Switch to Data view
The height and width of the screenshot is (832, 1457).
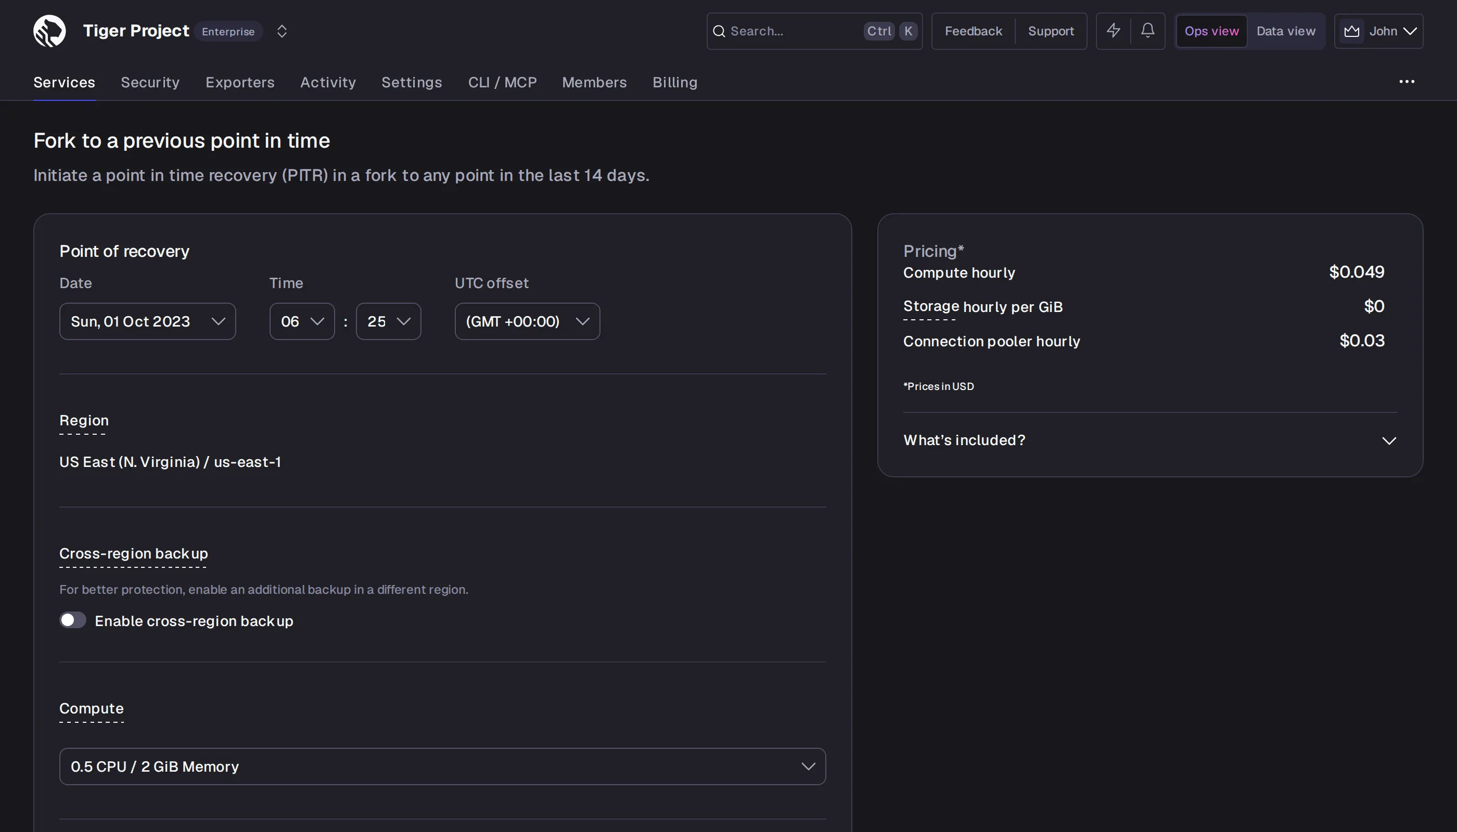point(1285,31)
